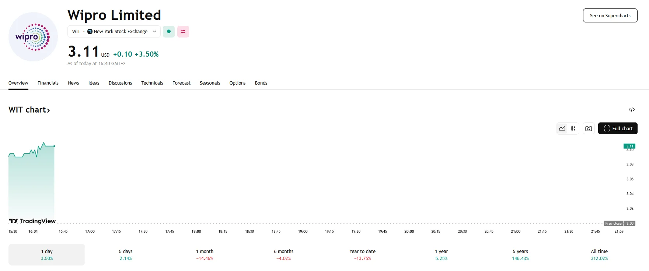Image resolution: width=649 pixels, height=271 pixels.
Task: Select the 1 day range
Action: (x=47, y=254)
